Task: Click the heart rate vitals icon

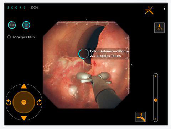Action: coord(26,25)
